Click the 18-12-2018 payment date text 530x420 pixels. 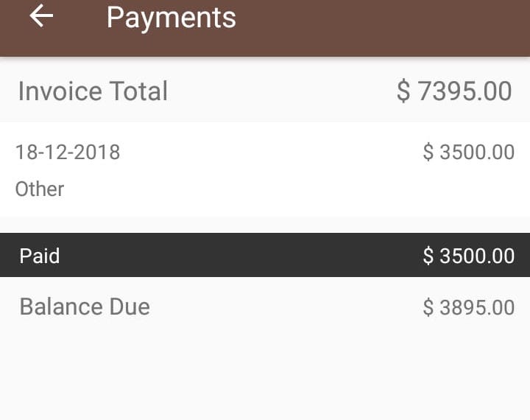[68, 153]
